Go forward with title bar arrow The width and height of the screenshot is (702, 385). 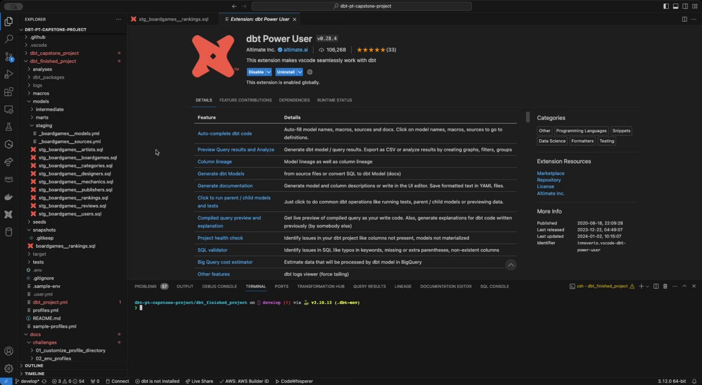click(x=244, y=6)
